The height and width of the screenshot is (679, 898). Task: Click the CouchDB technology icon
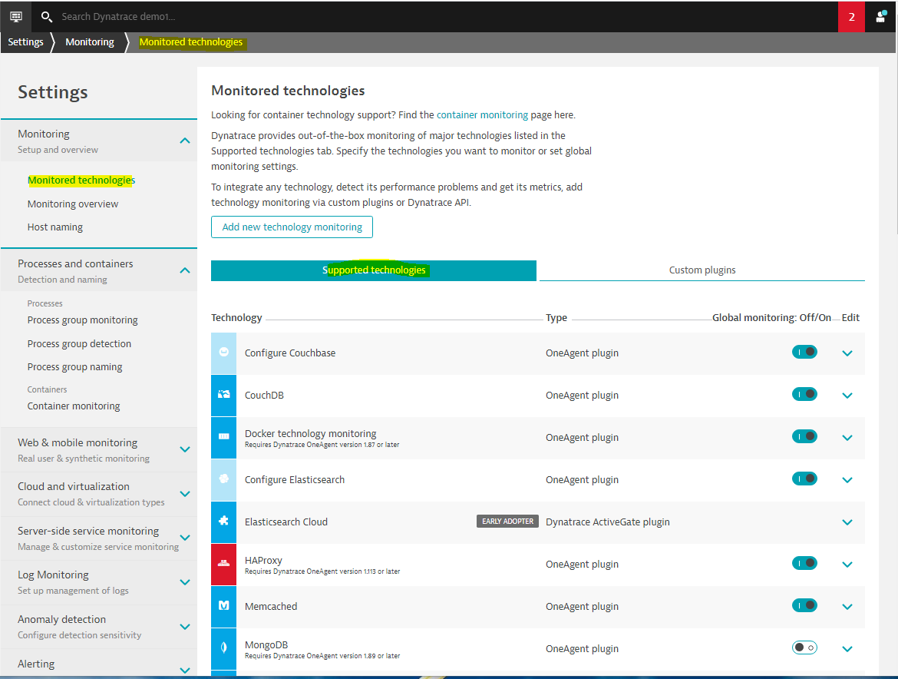[223, 396]
